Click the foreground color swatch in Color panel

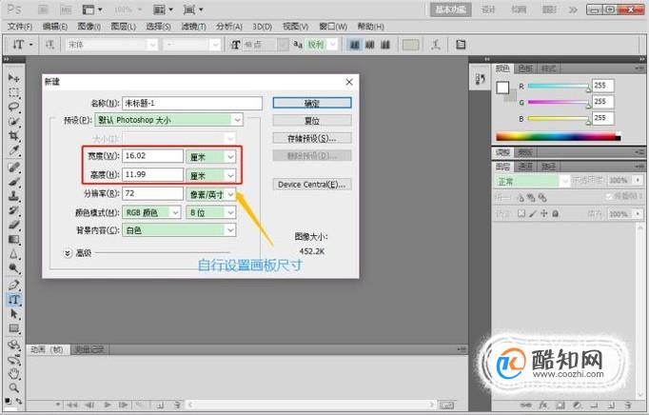coord(502,88)
